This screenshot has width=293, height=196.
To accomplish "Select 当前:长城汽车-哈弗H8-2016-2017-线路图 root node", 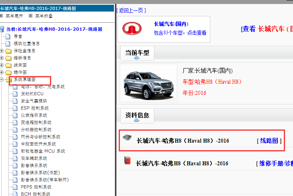I will pos(54,29).
